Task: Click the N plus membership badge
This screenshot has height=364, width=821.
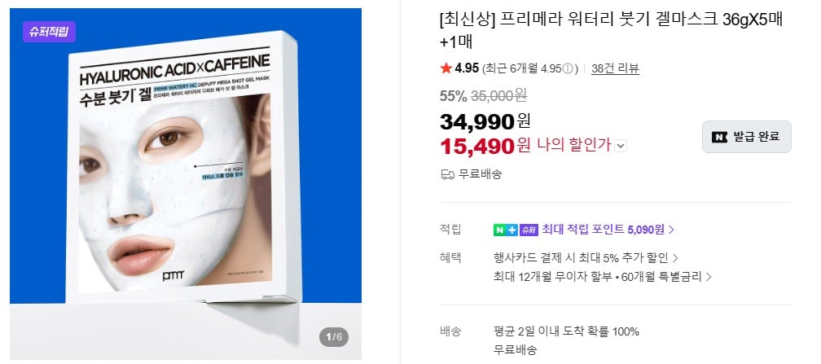Action: (x=505, y=230)
